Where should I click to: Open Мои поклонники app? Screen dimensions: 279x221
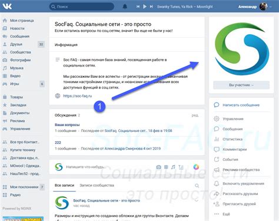[24, 187]
